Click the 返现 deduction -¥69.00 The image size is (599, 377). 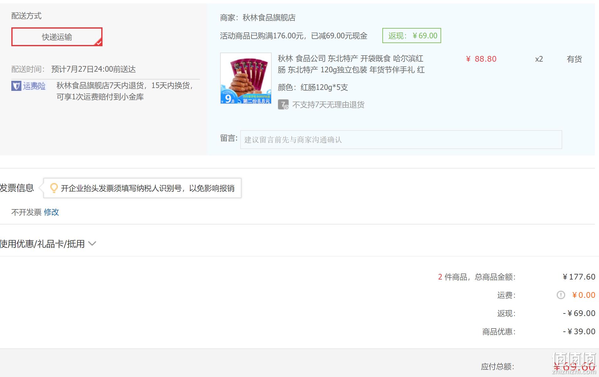click(x=579, y=313)
